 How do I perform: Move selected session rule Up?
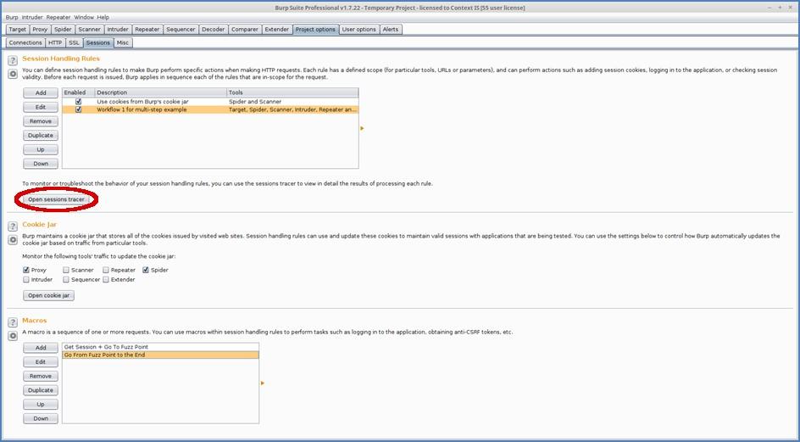[41, 149]
